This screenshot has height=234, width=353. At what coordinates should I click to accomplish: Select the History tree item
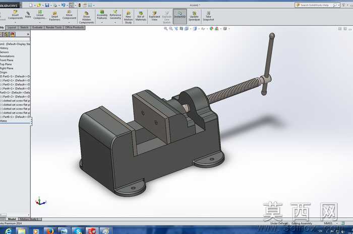click(4, 48)
